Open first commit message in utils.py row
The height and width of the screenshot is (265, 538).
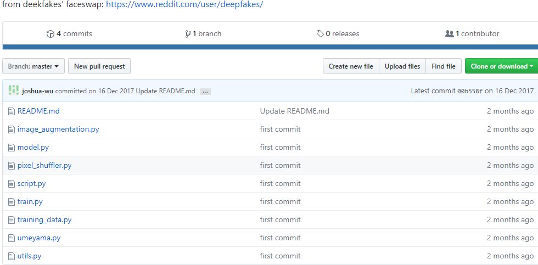click(x=281, y=256)
